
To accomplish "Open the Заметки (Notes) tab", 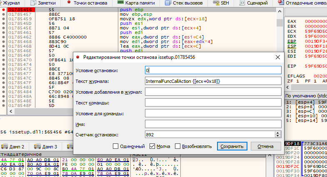I will click(x=43, y=3).
